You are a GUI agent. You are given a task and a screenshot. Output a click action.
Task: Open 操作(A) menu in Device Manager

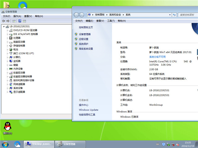coord(17,16)
